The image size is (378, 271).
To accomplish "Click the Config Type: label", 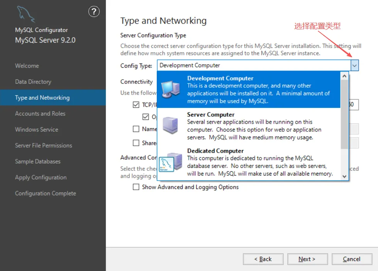I will [x=136, y=66].
